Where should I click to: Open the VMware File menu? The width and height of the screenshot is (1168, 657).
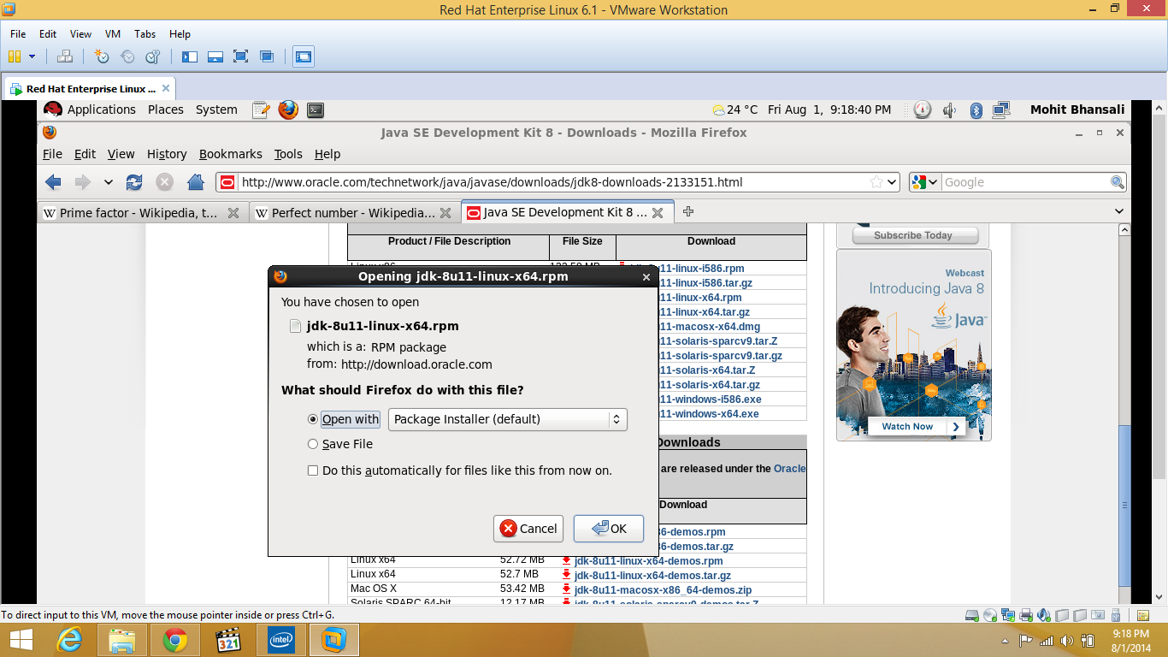click(18, 34)
